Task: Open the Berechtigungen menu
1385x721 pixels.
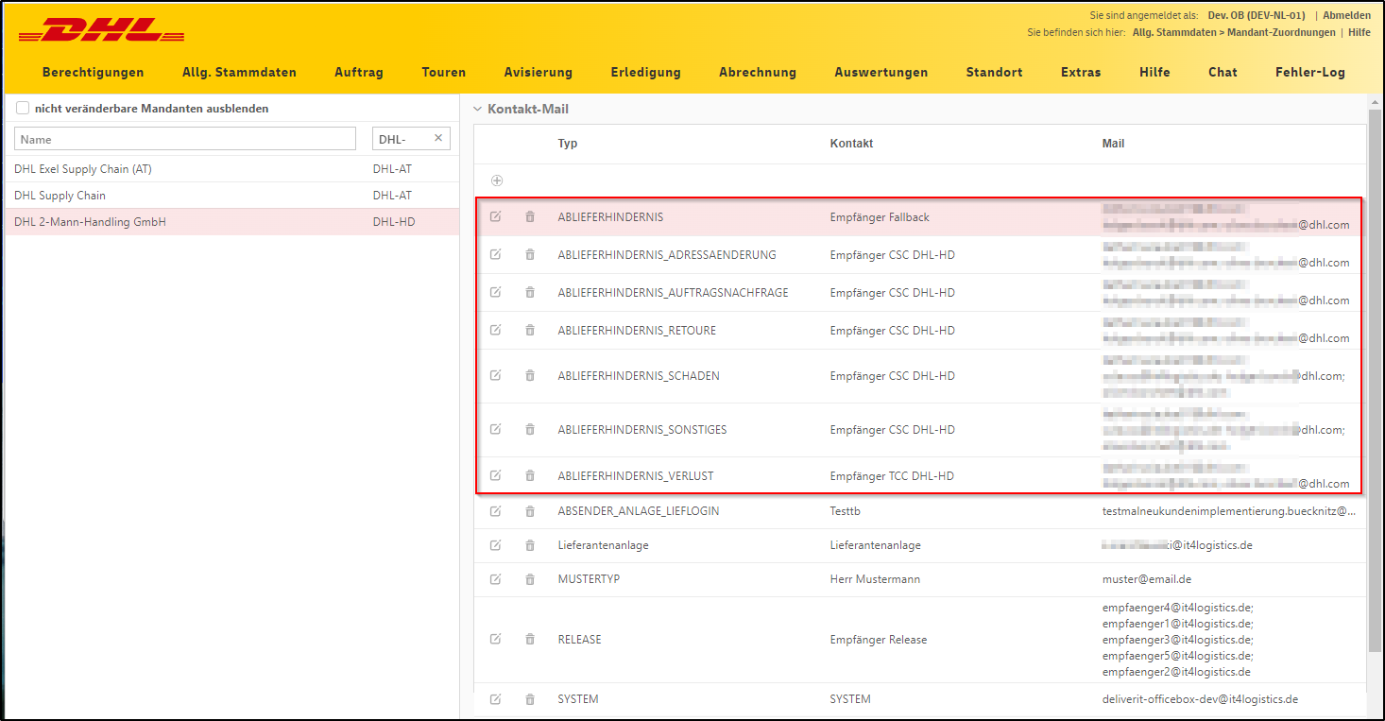Action: [x=94, y=72]
